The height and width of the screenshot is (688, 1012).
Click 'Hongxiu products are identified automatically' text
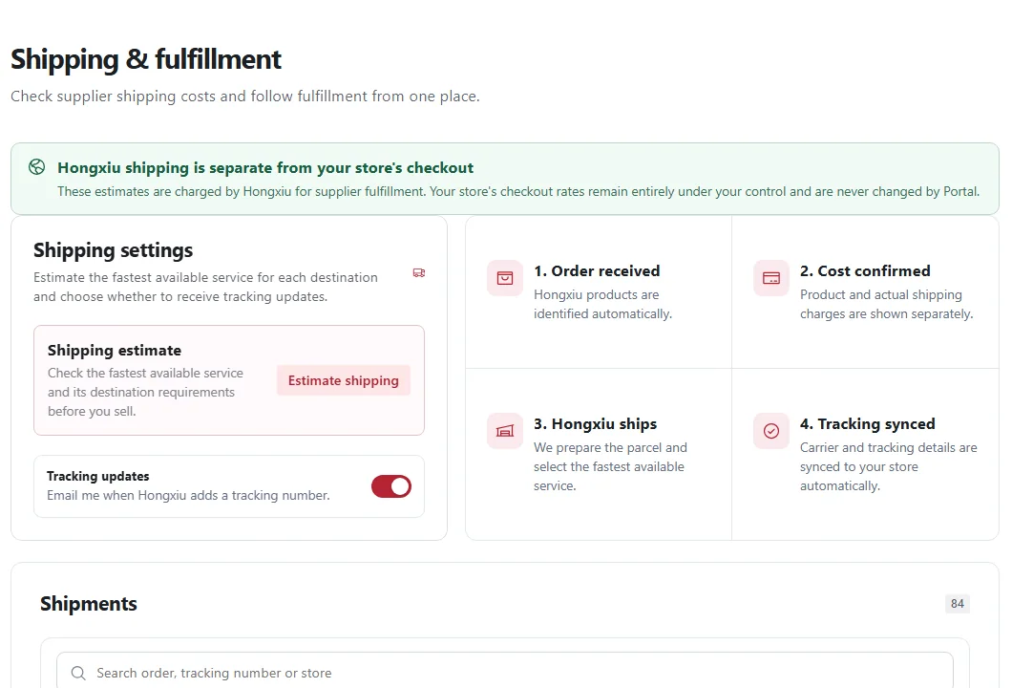[x=602, y=304]
